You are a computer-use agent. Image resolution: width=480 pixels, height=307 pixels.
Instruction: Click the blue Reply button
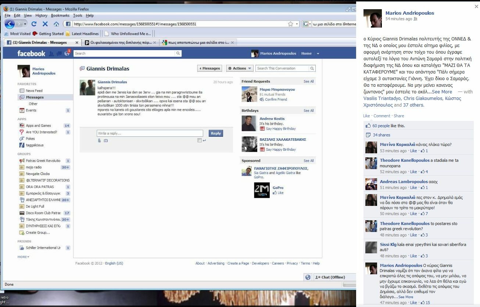click(216, 133)
